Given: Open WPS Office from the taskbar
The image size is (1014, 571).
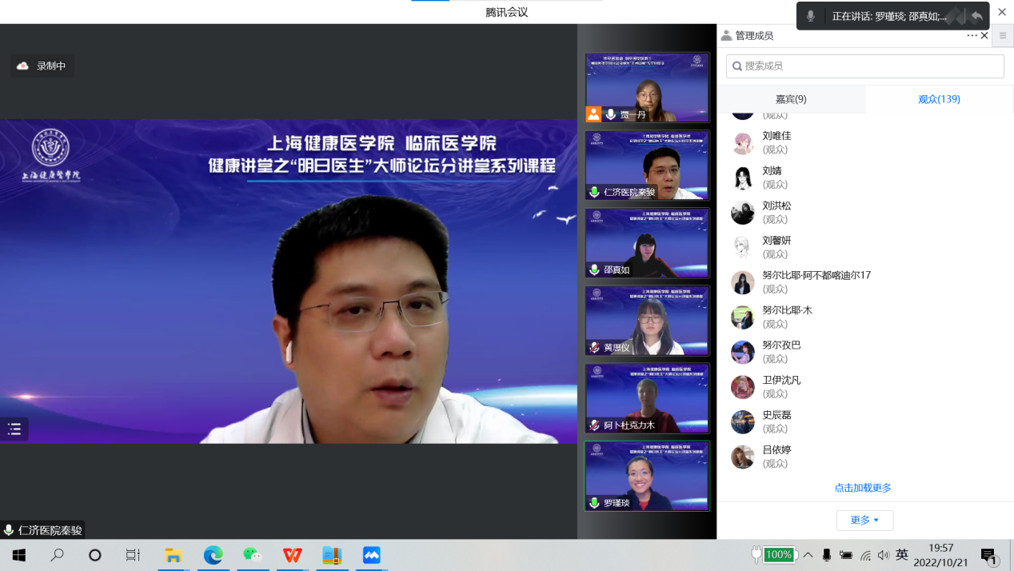Looking at the screenshot, I should (x=292, y=555).
